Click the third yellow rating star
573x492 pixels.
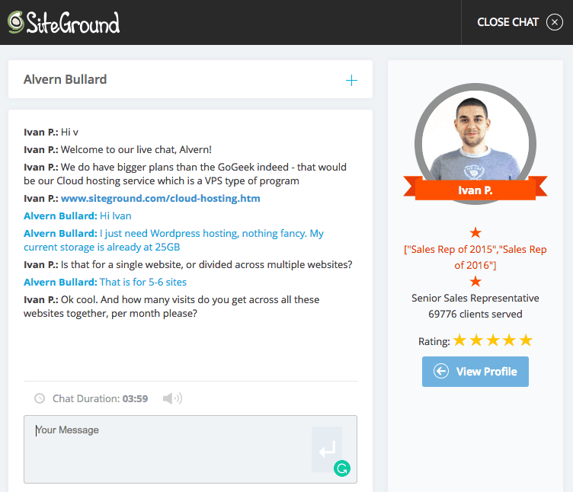[492, 340]
